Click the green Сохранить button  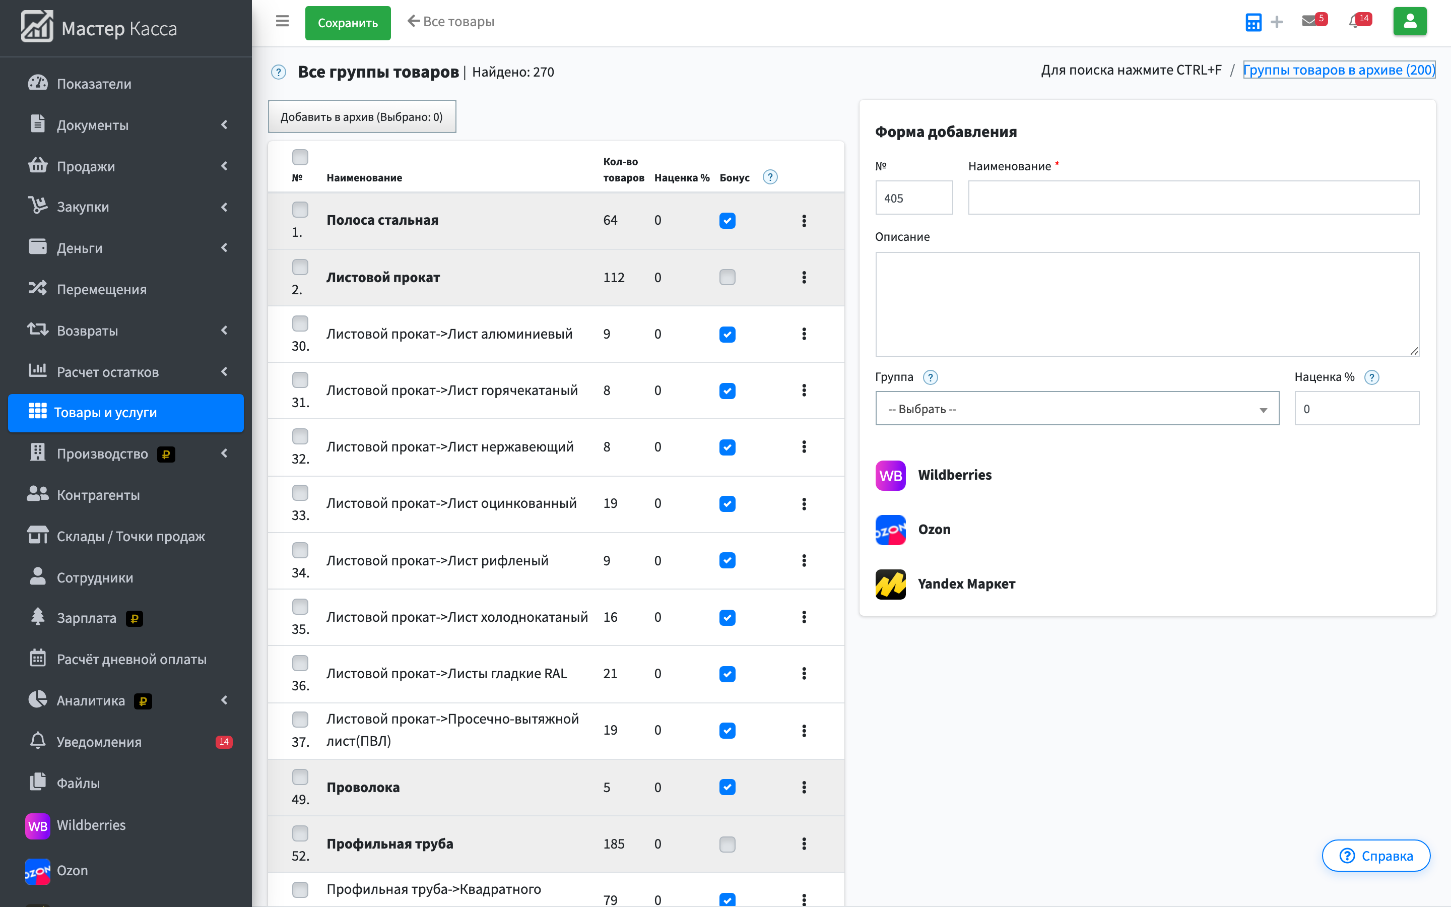(348, 23)
